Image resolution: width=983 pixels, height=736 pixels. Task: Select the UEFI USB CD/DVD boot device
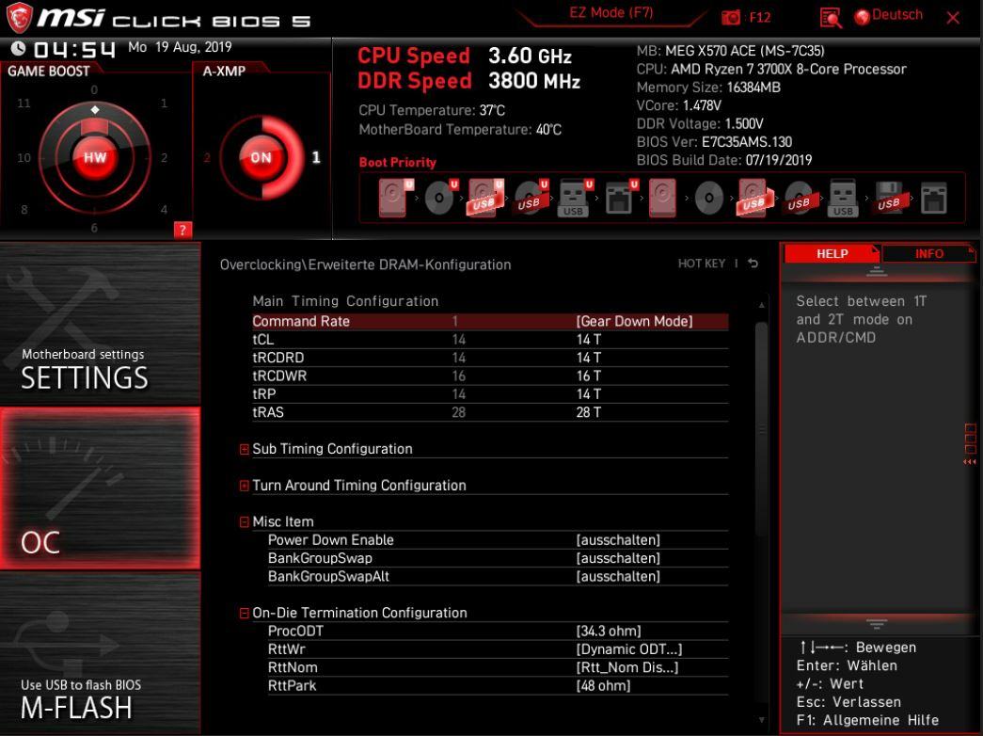tap(531, 198)
